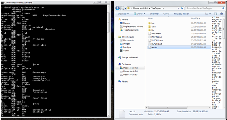Open Explorer help question mark icon
The width and height of the screenshot is (227, 120).
221,14
